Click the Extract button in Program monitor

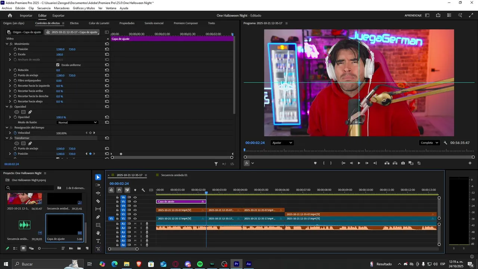pos(395,163)
